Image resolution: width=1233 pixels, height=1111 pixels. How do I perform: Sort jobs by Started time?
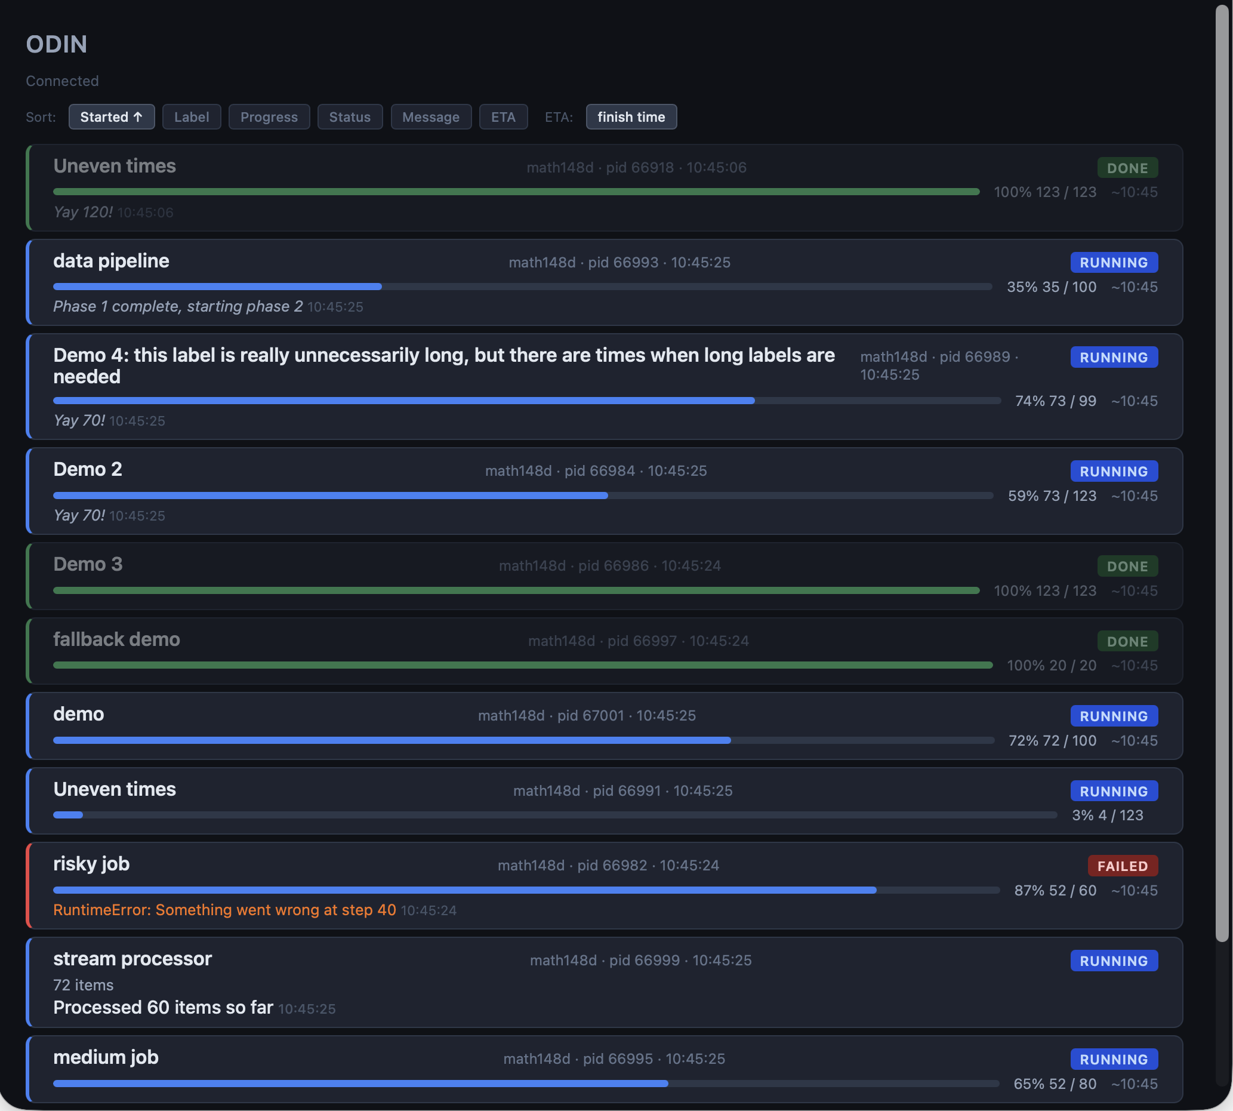(x=112, y=116)
